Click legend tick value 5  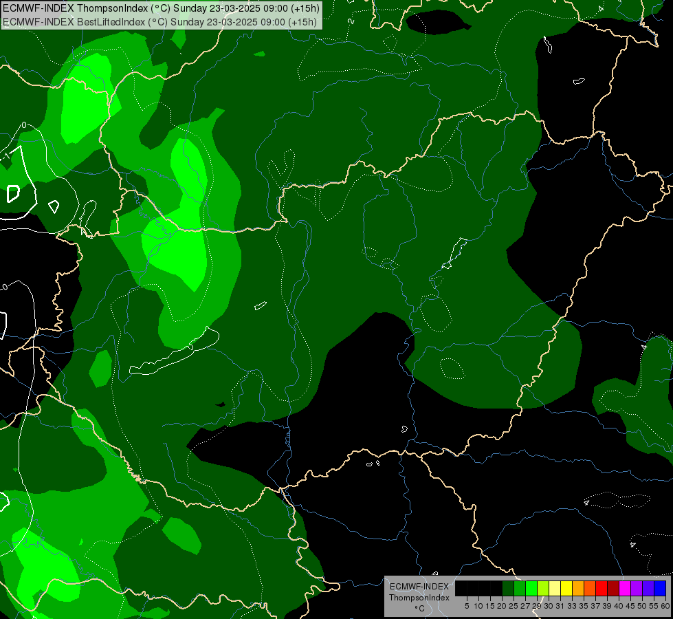click(467, 606)
